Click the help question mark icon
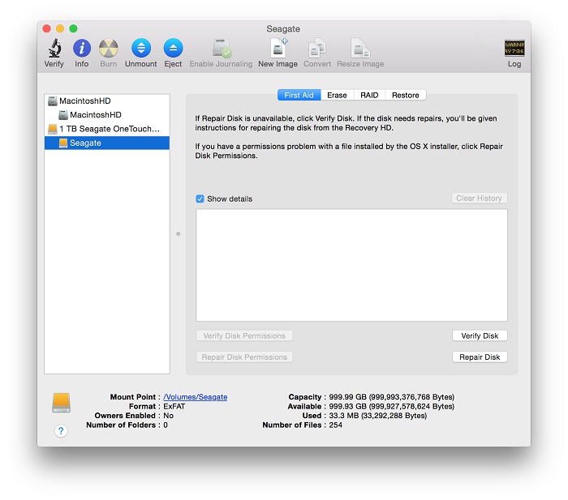 coord(61,431)
